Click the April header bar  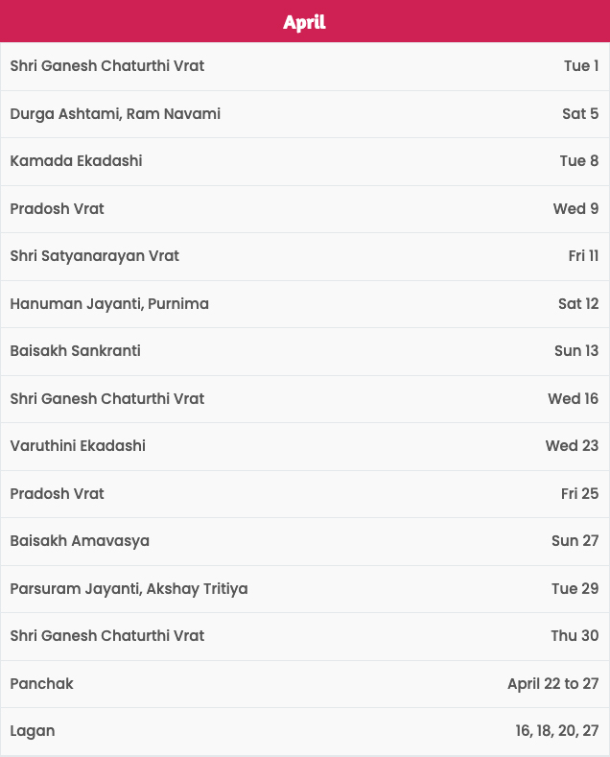[305, 21]
